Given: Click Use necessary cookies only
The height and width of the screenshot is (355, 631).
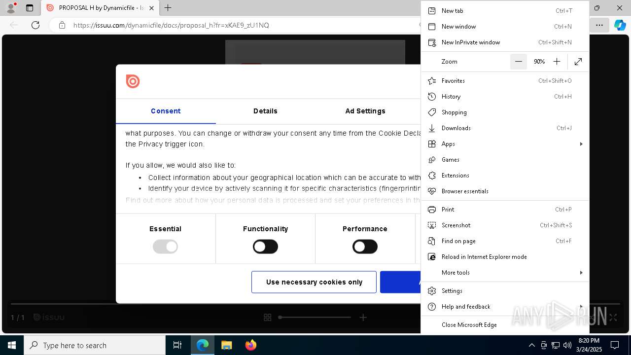Looking at the screenshot, I should pos(314,282).
